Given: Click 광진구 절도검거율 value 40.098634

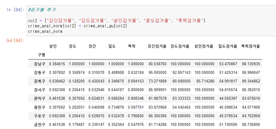Looking at the screenshot, I should click(228, 107).
